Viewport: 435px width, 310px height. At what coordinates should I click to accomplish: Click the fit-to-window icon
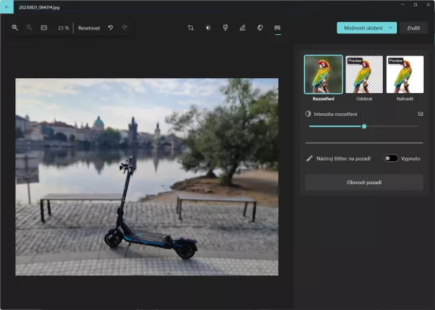44,28
